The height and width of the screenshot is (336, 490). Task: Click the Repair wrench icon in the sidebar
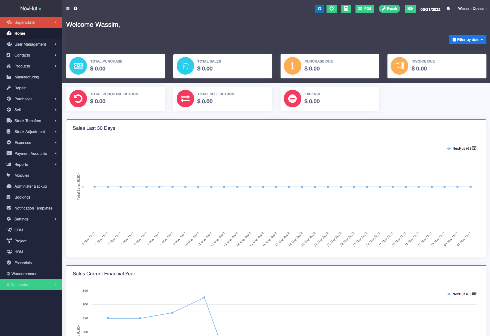(9, 88)
